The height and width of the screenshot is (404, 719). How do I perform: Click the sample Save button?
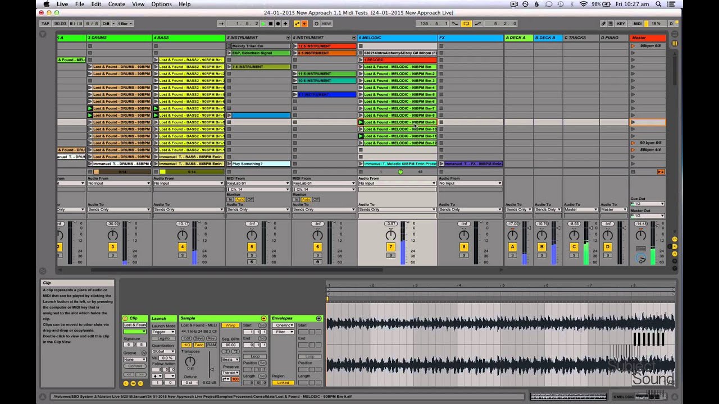point(199,338)
